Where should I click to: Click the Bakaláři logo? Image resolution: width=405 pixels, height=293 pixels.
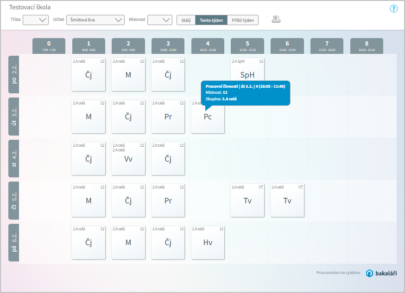[x=381, y=273]
